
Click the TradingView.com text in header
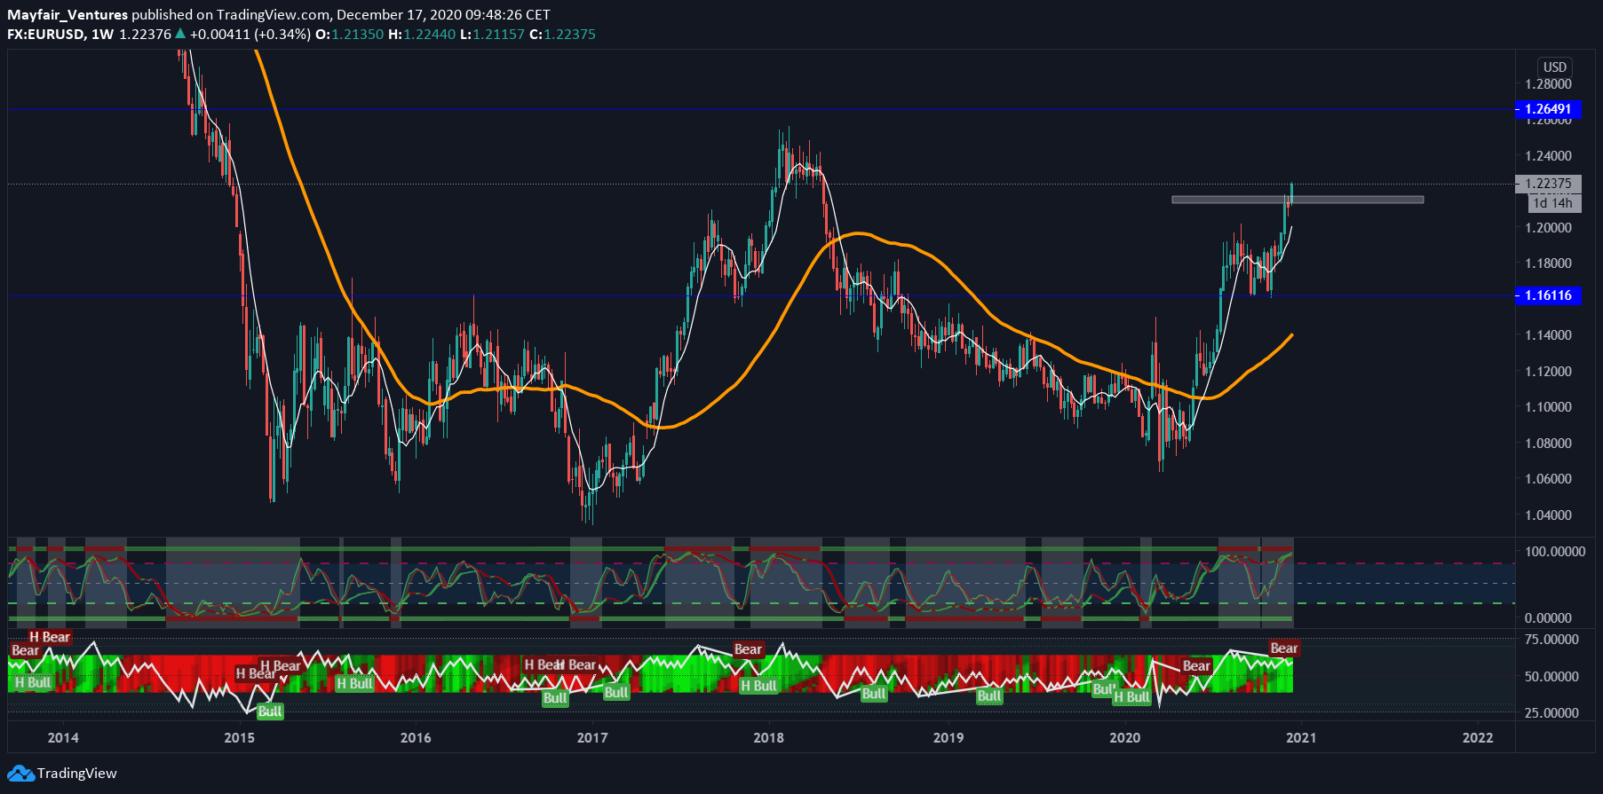(274, 15)
